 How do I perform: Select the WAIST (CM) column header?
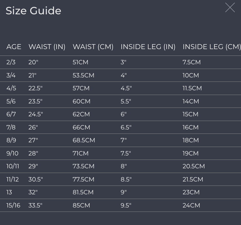93,47
